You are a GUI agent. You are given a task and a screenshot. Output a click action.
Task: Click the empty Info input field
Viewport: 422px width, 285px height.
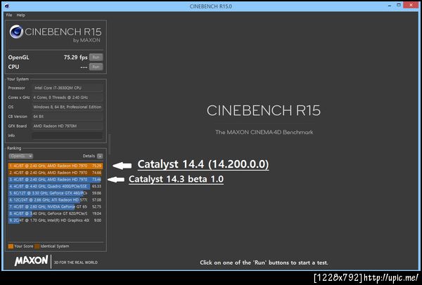[x=68, y=135]
